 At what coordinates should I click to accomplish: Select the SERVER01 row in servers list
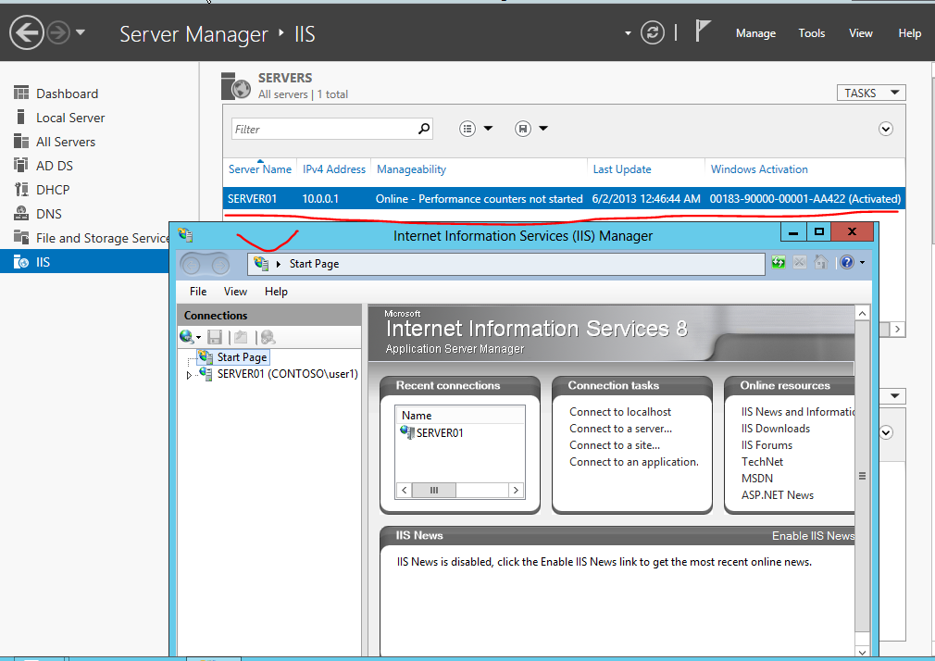[x=564, y=199]
